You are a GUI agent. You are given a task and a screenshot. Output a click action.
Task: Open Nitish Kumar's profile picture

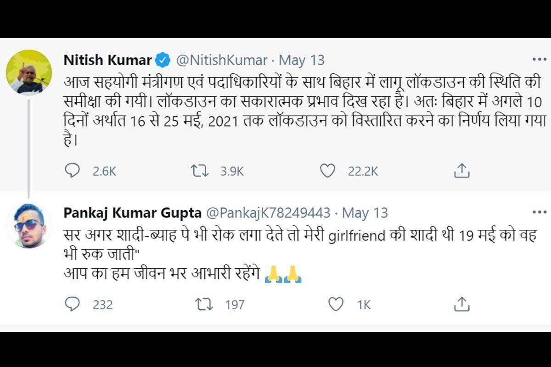[28, 72]
